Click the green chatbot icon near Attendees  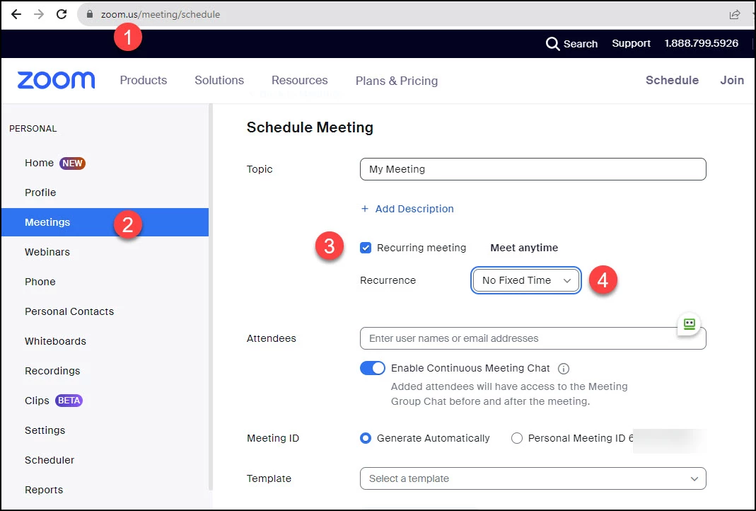pyautogui.click(x=689, y=323)
